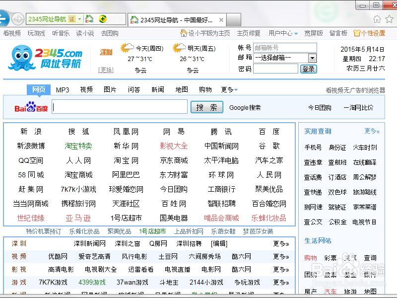The image size is (397, 298).
Task: Click today's weather sun-cloud icon
Action: pos(127,48)
